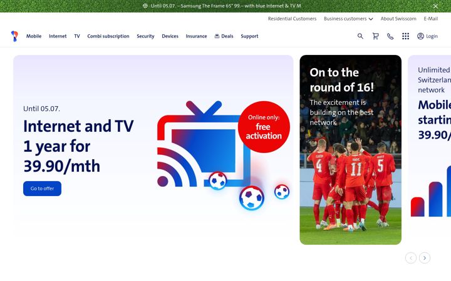
Task: Click the Login user icon
Action: 420,36
